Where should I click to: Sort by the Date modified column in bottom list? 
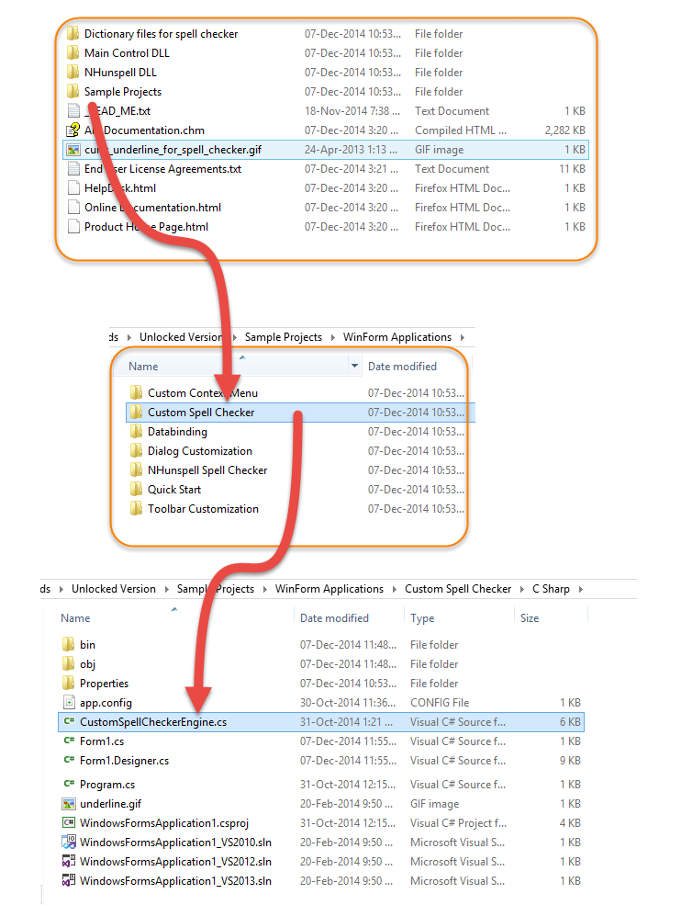point(334,618)
